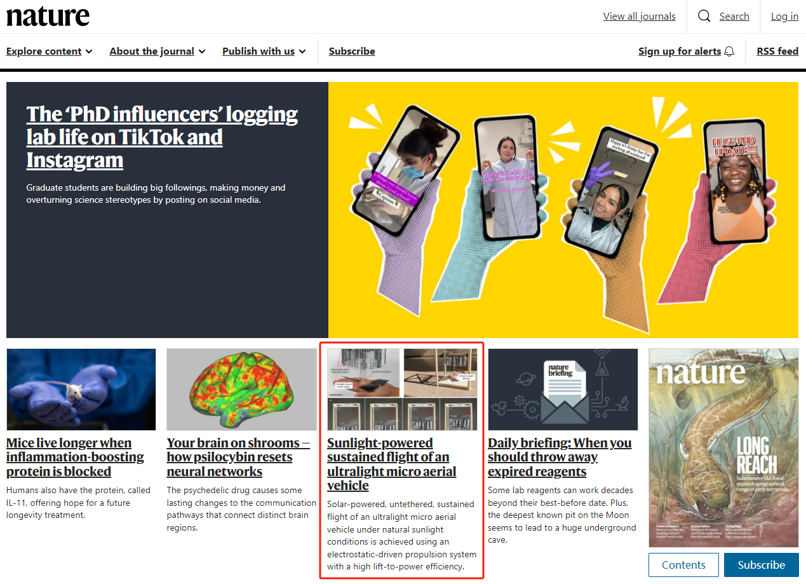806x584 pixels.
Task: Open the Long Reach magazine cover
Action: (x=723, y=448)
